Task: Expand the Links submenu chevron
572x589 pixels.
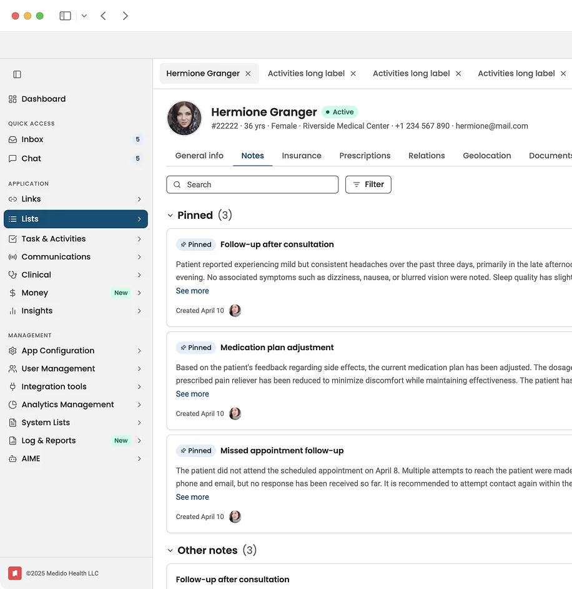Action: [x=139, y=199]
